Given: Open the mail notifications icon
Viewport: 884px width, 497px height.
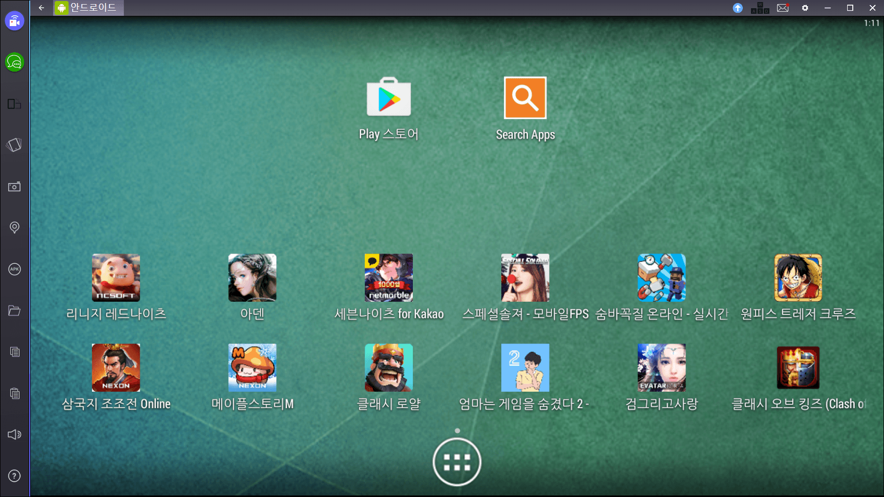Looking at the screenshot, I should (783, 8).
